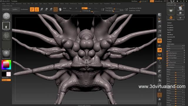Expand the Geometry HD subpalette
The height and width of the screenshot is (106, 188).
[x=171, y=37]
